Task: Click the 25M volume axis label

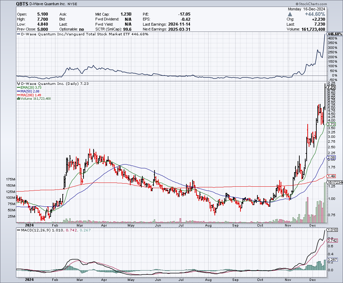Action: pyautogui.click(x=11, y=216)
